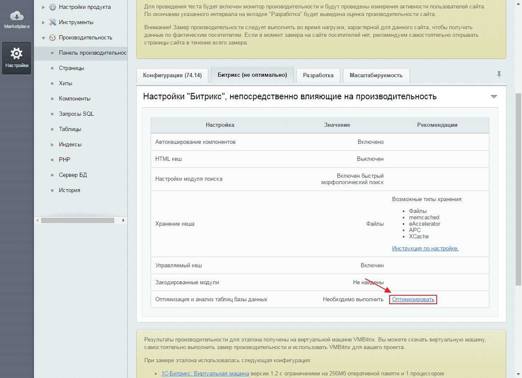522x378 pixels.
Task: Click the Оптимизировать link
Action: pyautogui.click(x=413, y=300)
